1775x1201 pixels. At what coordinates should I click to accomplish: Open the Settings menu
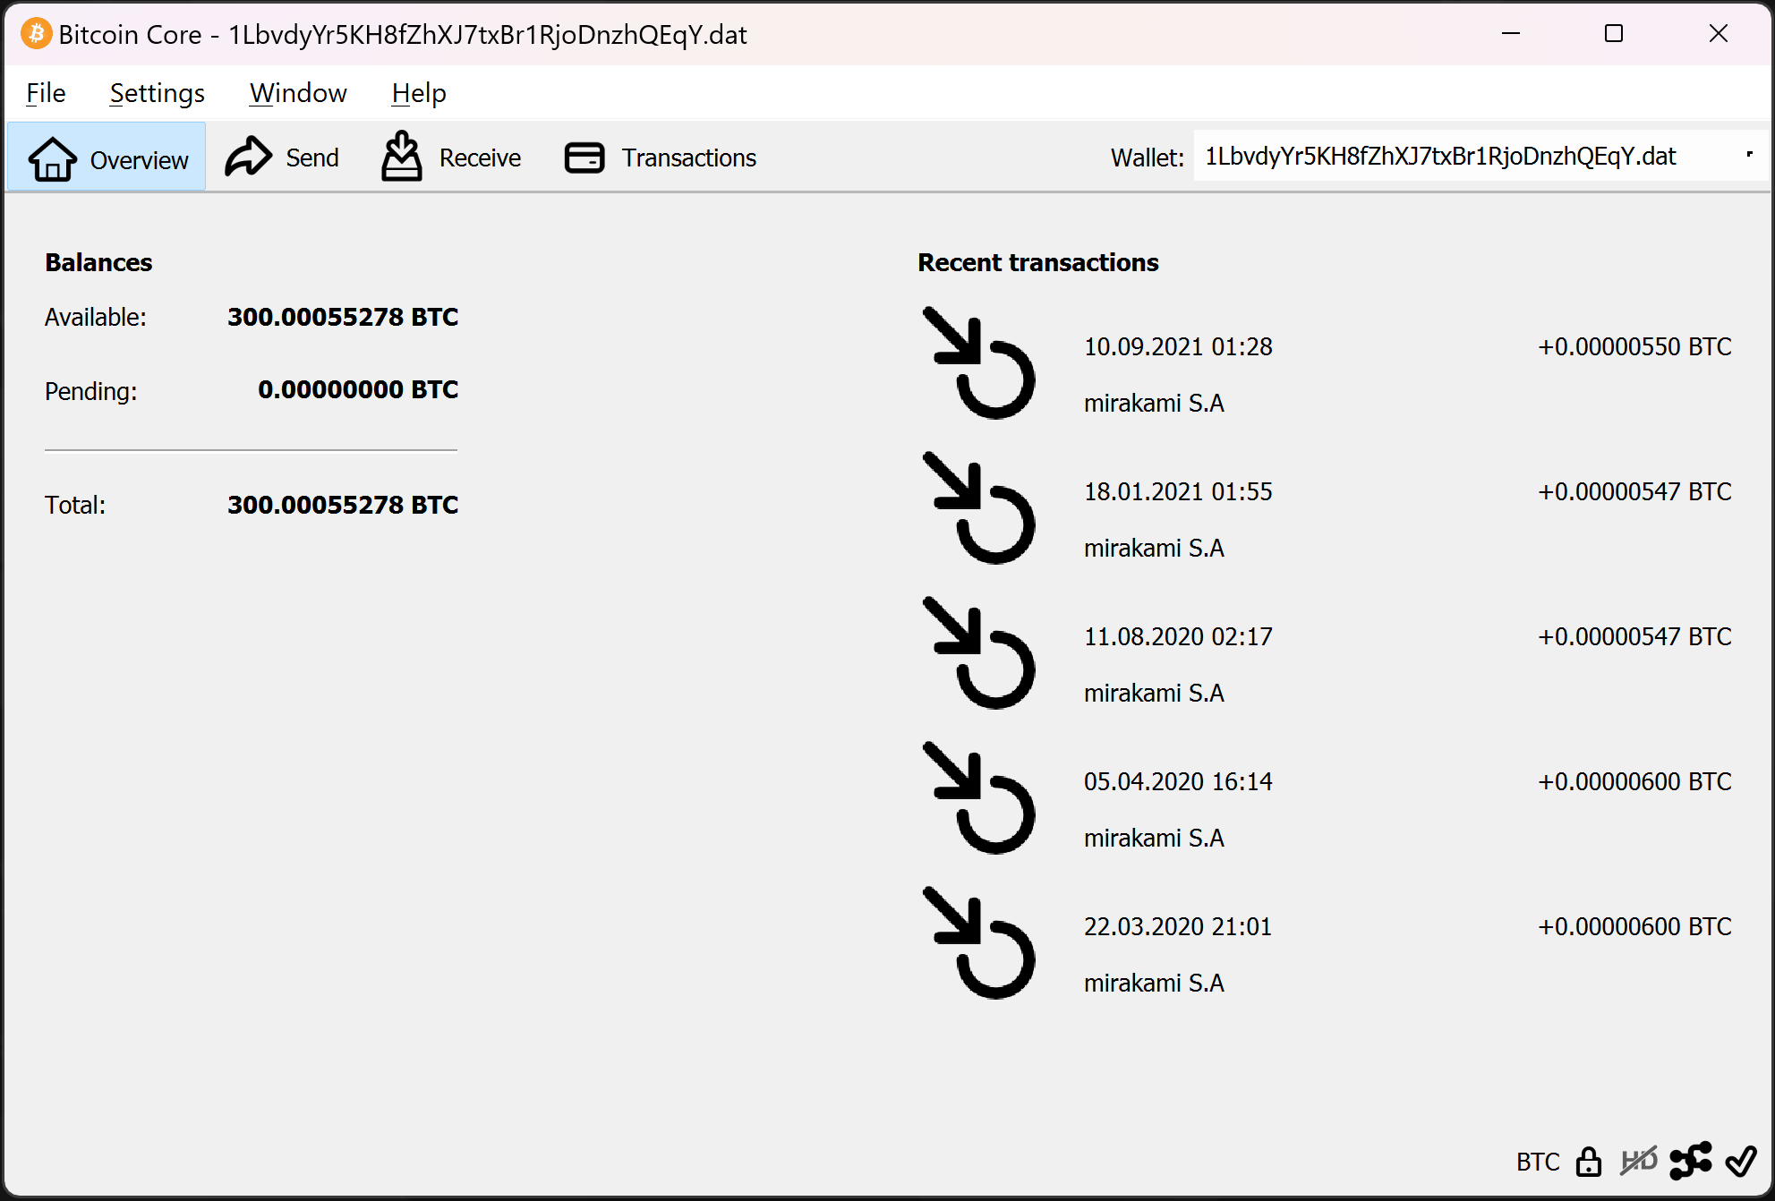point(157,92)
